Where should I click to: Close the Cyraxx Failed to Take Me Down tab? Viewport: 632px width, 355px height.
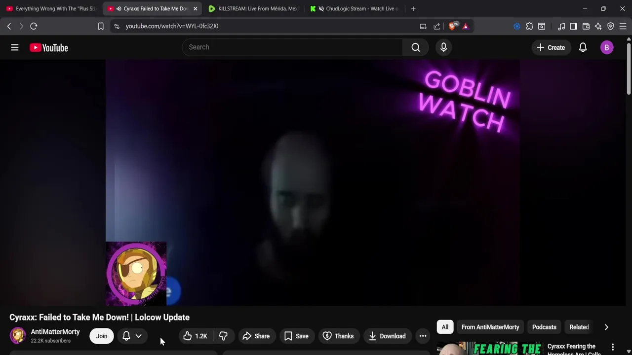[195, 8]
